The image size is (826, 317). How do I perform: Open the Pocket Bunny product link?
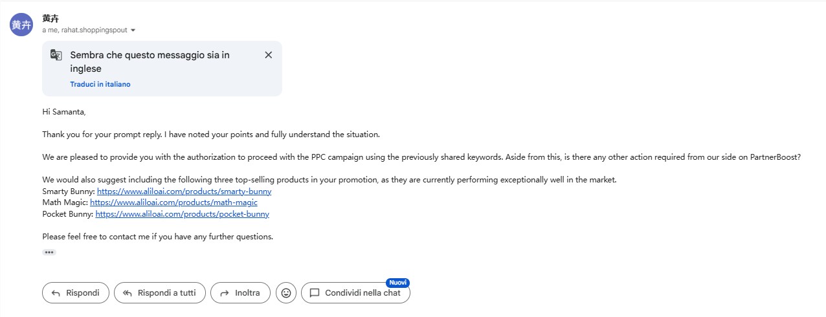(182, 214)
